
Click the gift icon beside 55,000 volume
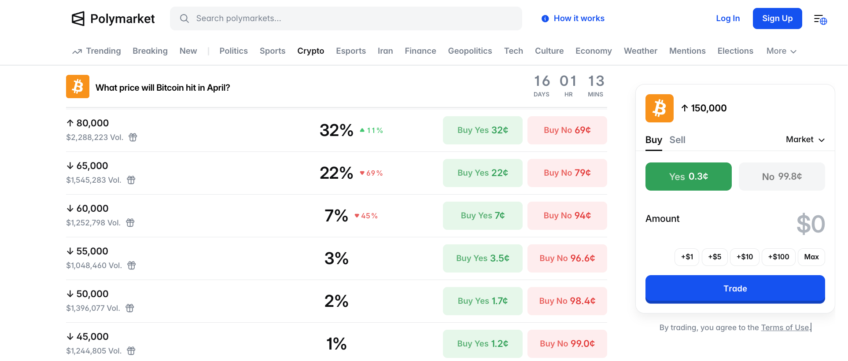point(132,265)
